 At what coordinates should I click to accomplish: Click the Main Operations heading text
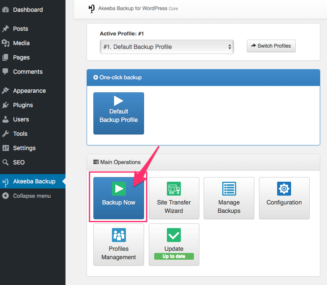point(120,162)
